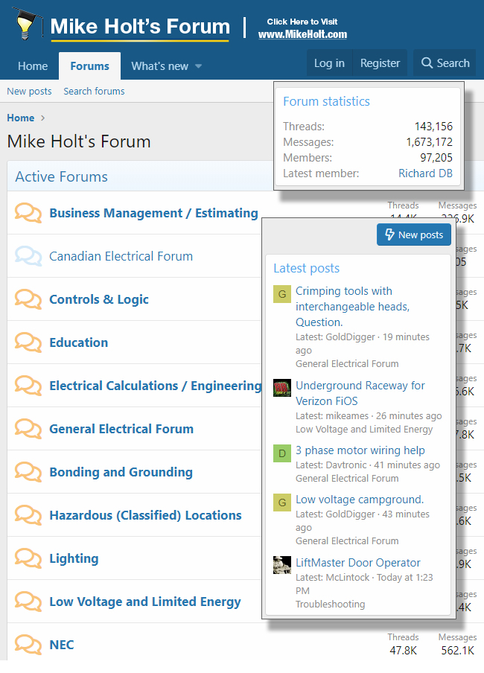
Task: Open the Log in link
Action: coord(329,63)
